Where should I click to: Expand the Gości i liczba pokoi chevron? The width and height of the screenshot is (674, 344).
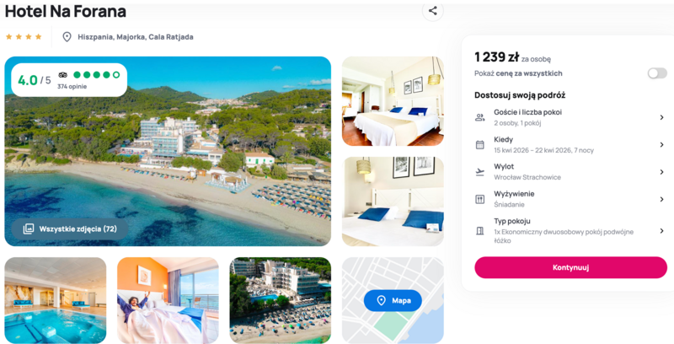point(661,117)
